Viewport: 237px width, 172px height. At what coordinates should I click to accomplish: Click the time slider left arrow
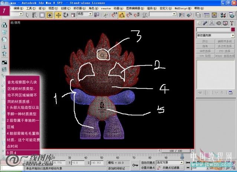click(160, 151)
